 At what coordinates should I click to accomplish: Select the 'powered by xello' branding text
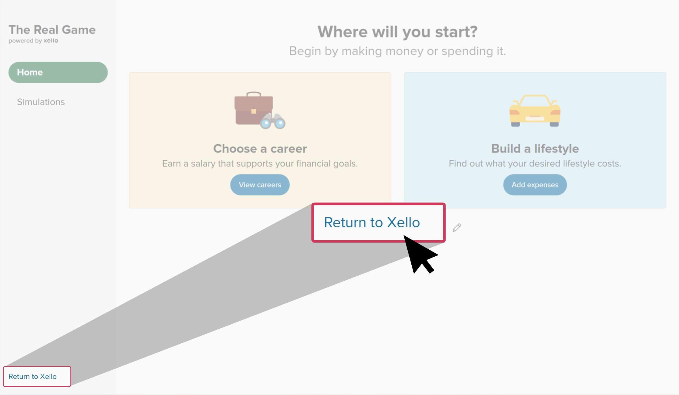34,41
